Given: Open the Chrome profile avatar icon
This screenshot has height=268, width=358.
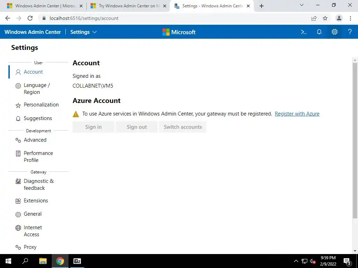Looking at the screenshot, I should (339, 18).
